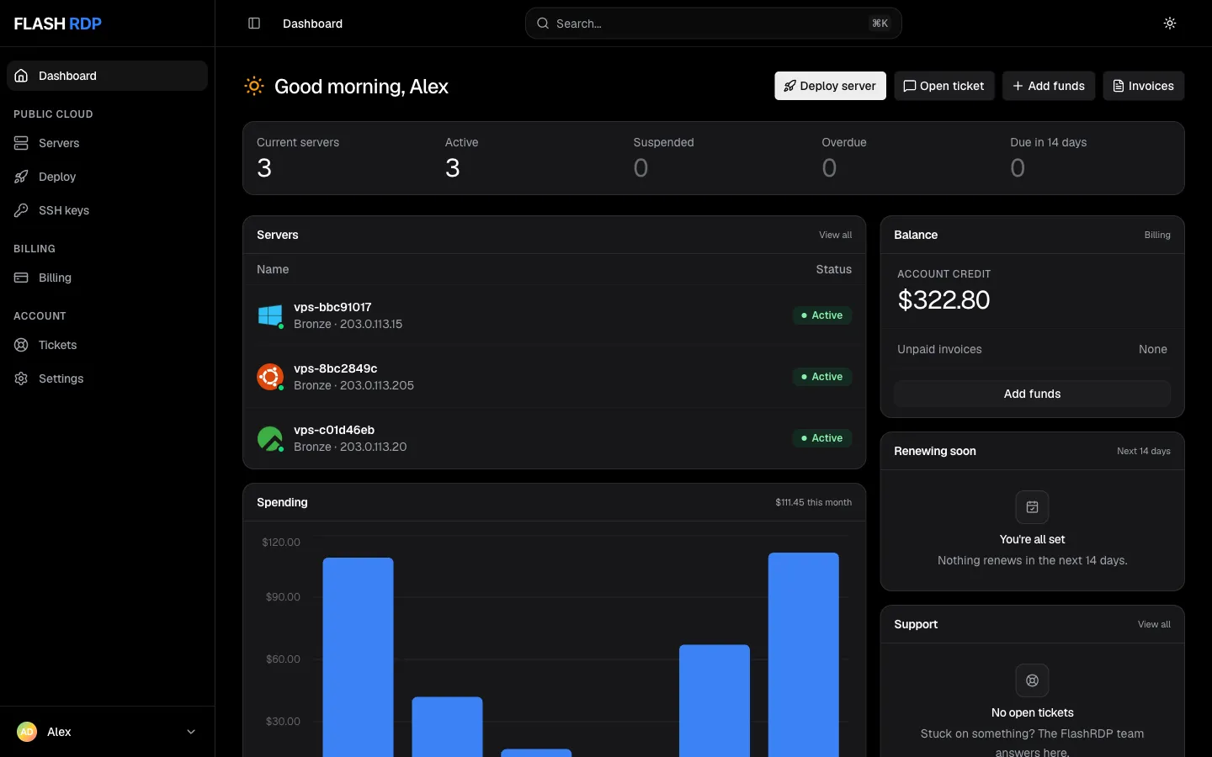Click the Current servers stat

(337, 158)
